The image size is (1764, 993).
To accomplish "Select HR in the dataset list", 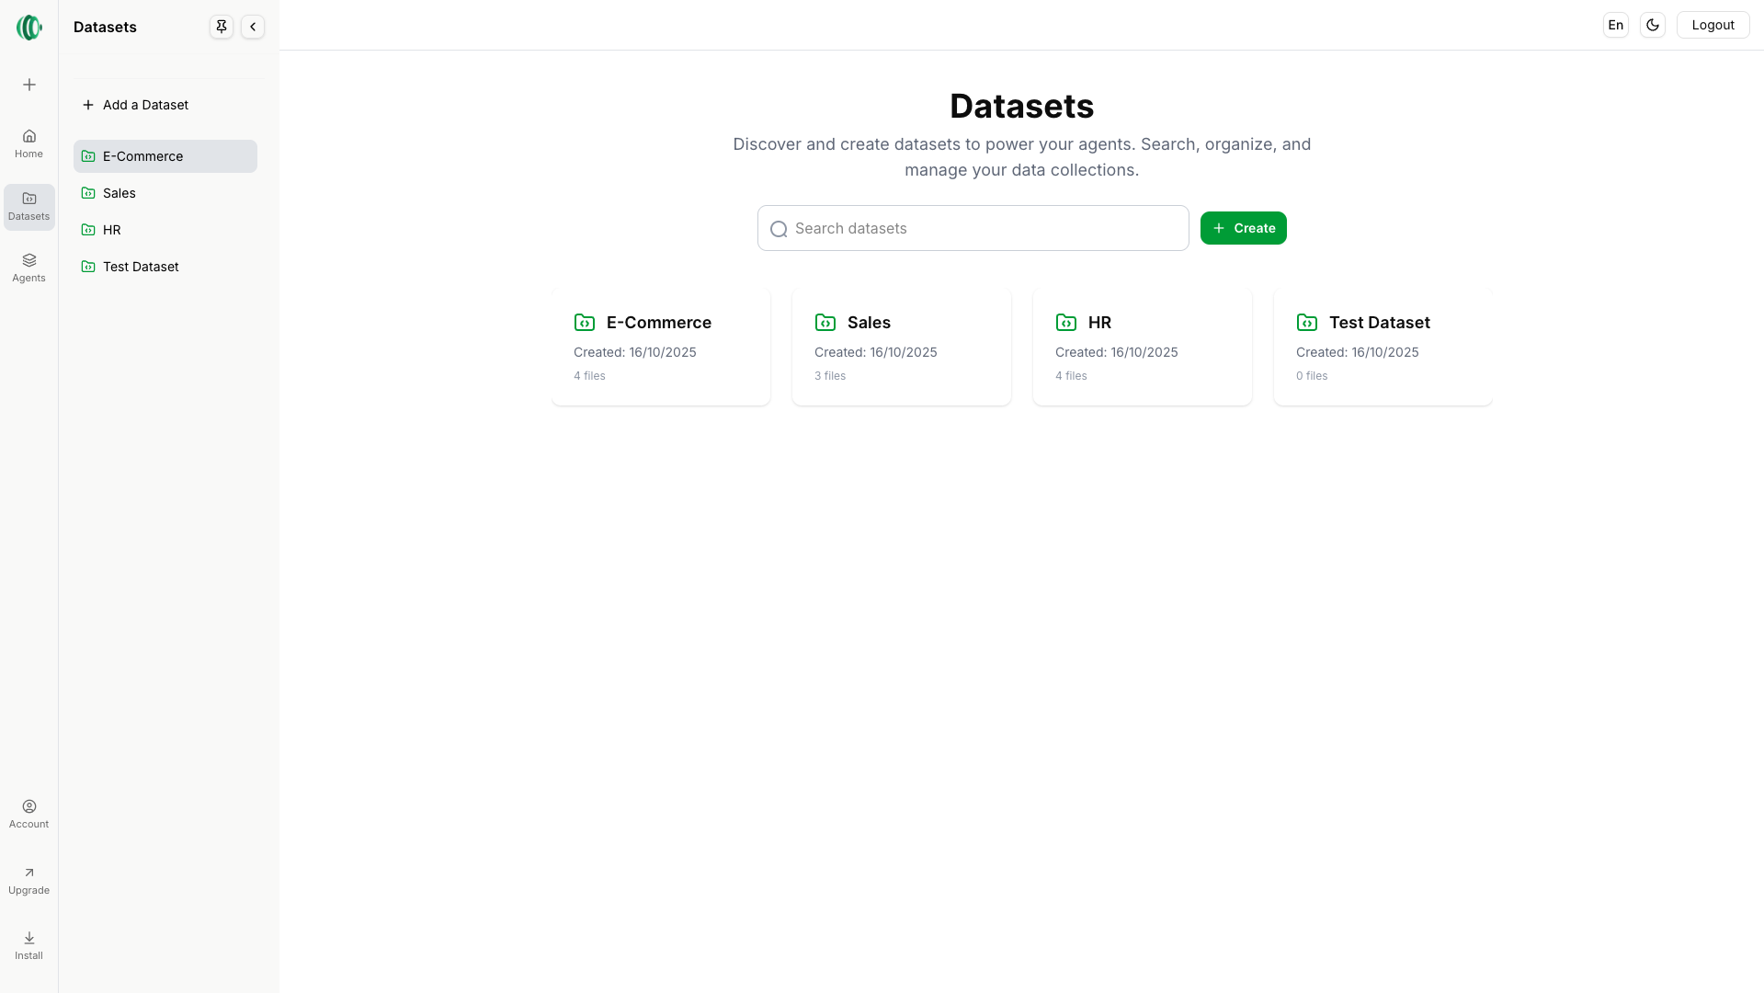I will [112, 230].
